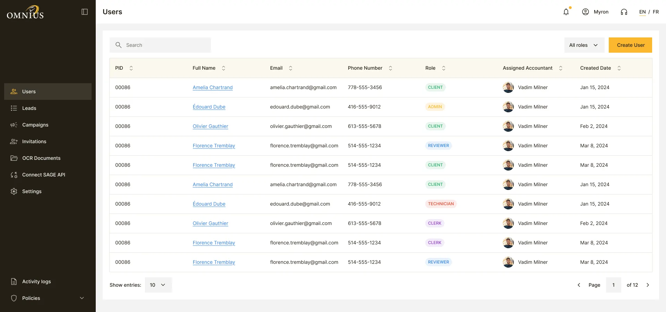Click the Create User button

coord(630,45)
